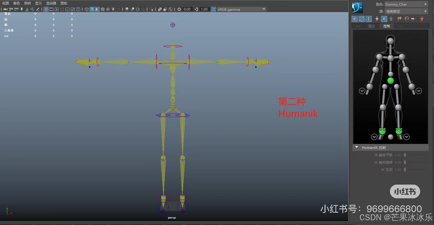Toggle X-ray joints icon

coord(170,9)
